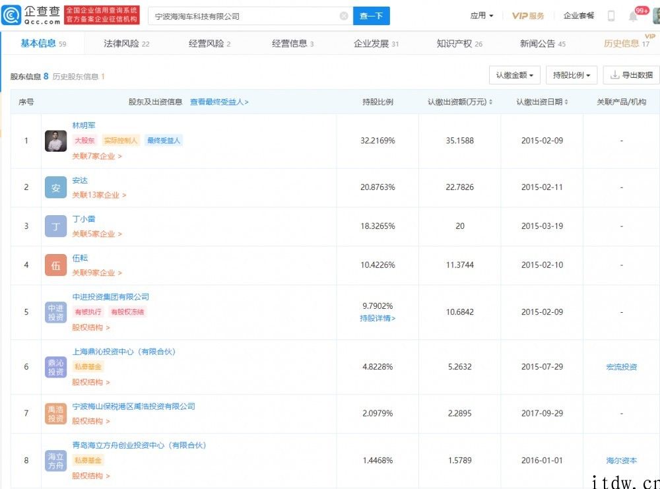Switch to the 历史信息 VIP tab
This screenshot has width=660, height=489.
coord(627,43)
